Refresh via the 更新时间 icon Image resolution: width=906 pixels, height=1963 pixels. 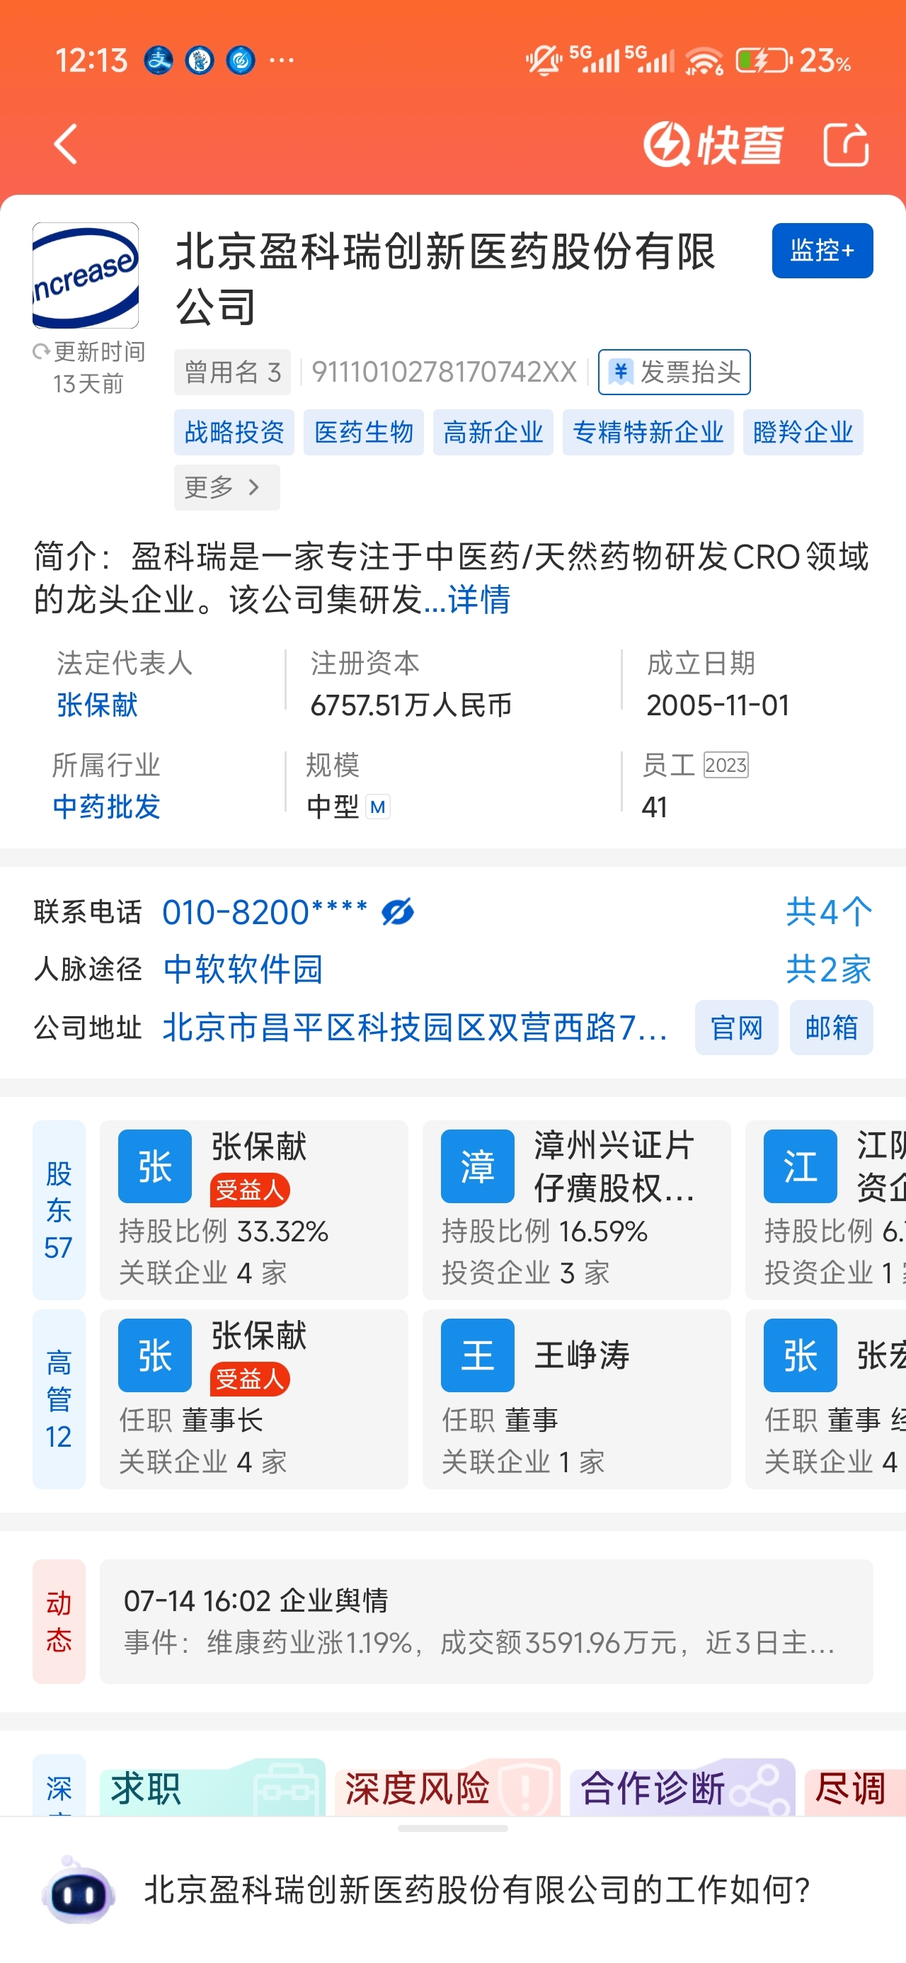pyautogui.click(x=40, y=352)
